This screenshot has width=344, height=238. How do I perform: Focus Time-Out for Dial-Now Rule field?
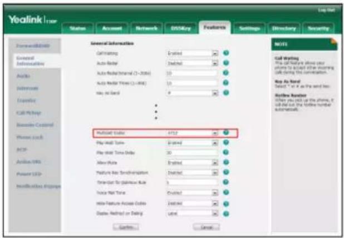coord(192,182)
